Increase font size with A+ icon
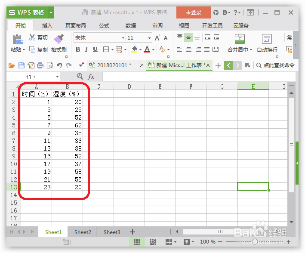The width and height of the screenshot is (305, 253). pos(158,37)
